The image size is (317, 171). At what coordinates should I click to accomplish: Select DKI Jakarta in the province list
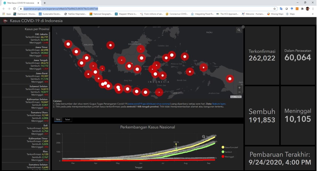click(25, 38)
